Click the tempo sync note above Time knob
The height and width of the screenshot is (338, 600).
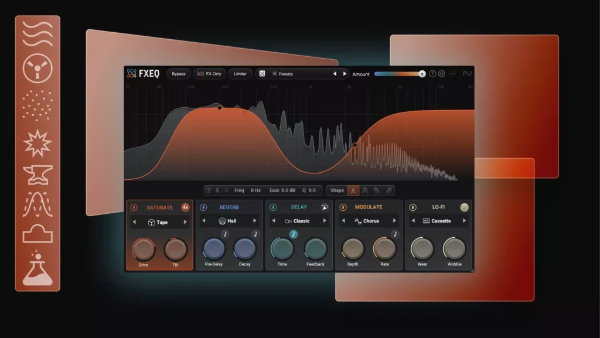pos(294,234)
